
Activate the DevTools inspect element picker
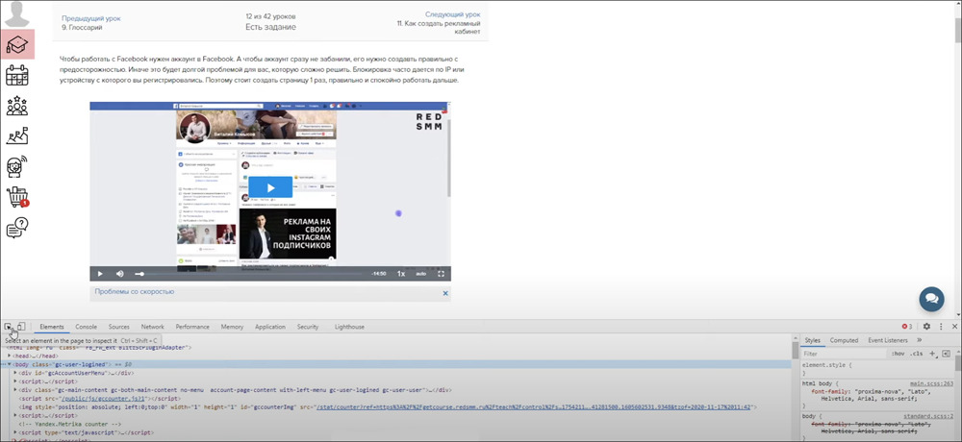(8, 327)
